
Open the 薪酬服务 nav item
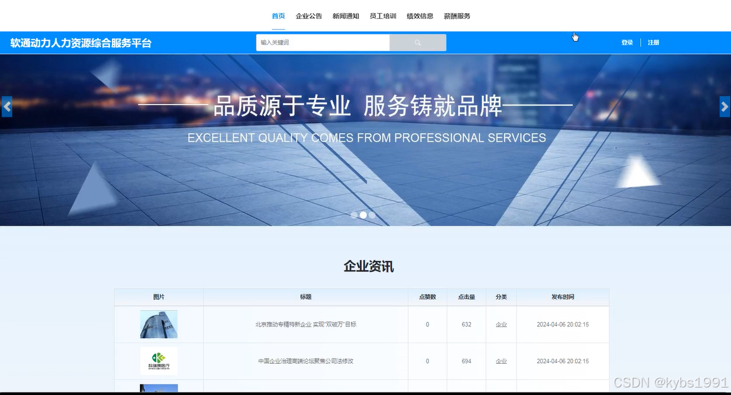(457, 16)
